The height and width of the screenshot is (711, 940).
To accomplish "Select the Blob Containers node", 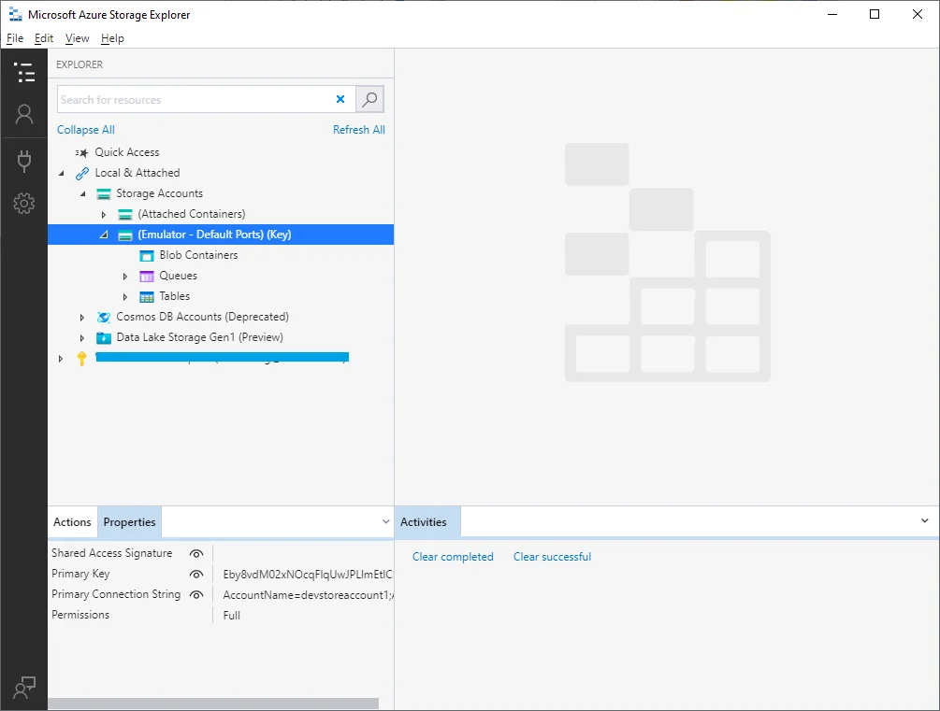I will [x=198, y=255].
